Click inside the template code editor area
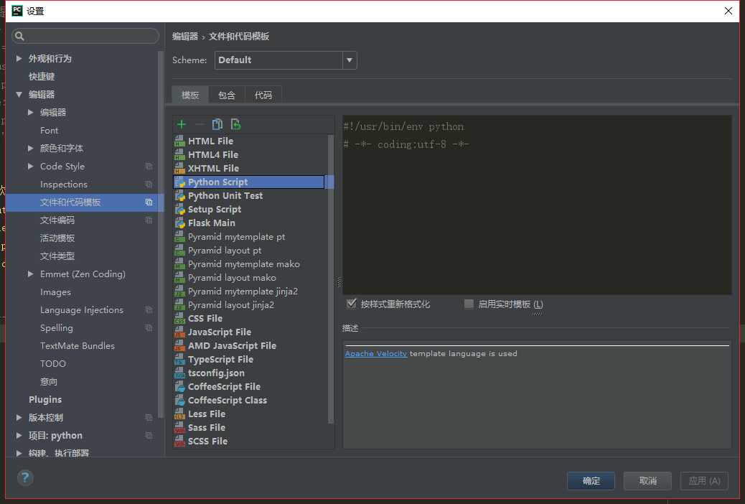745x504 pixels. [x=537, y=205]
